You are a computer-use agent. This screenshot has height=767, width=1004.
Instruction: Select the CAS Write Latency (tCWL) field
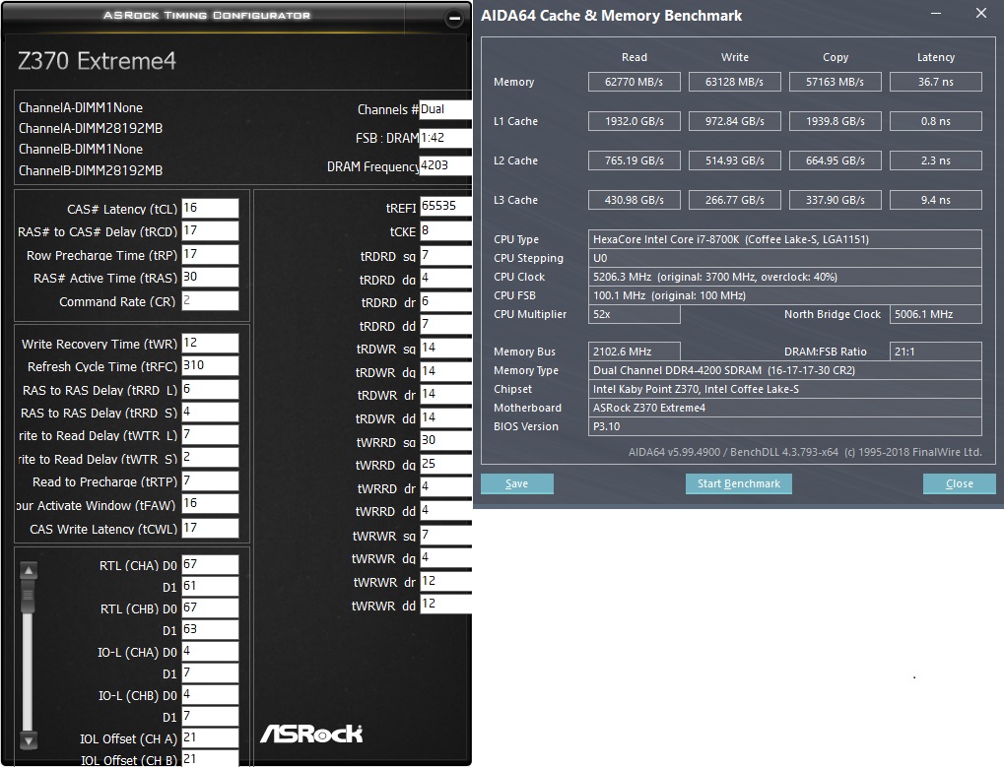pyautogui.click(x=210, y=528)
